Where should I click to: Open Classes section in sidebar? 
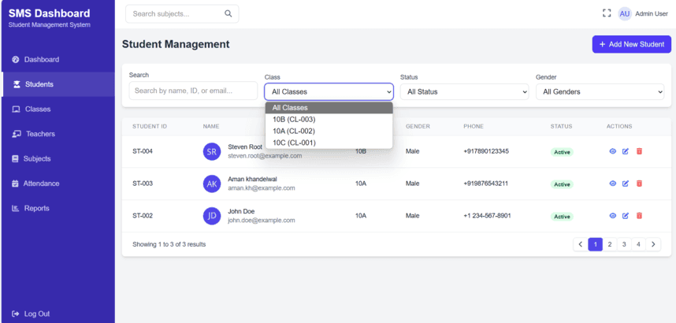58,109
